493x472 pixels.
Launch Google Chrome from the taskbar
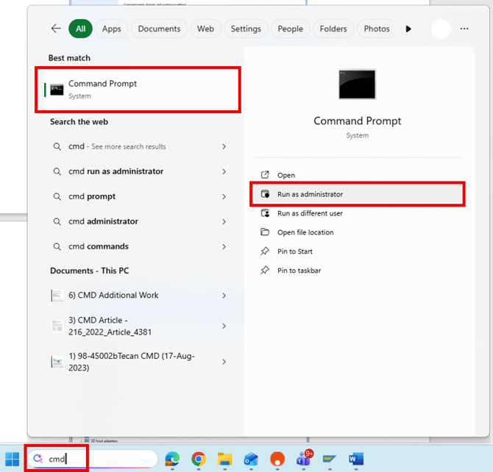click(x=199, y=459)
